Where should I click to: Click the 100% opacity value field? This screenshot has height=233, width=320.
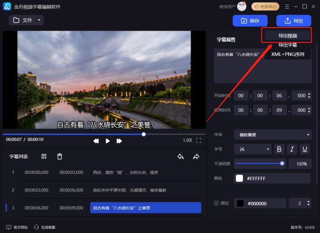(300, 164)
